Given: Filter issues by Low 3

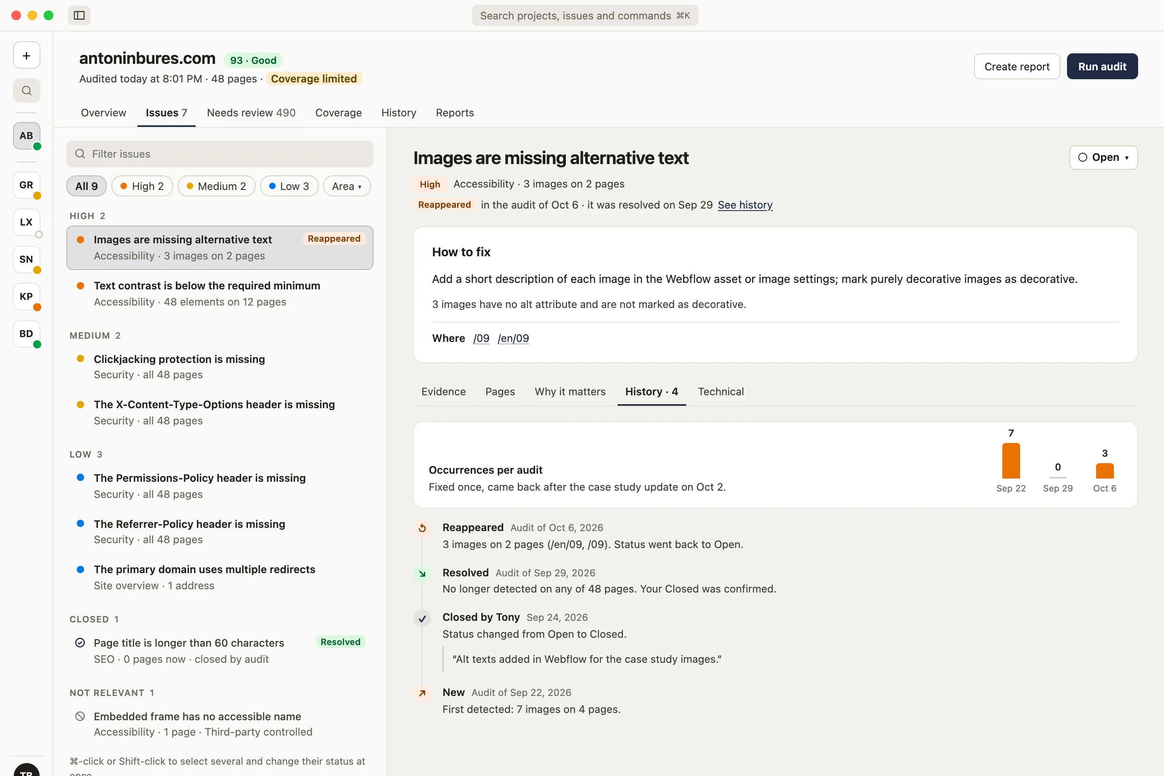Looking at the screenshot, I should point(289,186).
